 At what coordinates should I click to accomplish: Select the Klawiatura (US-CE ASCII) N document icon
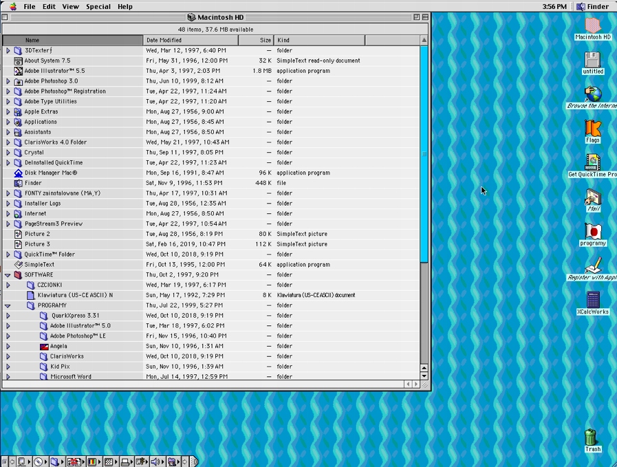pos(31,295)
